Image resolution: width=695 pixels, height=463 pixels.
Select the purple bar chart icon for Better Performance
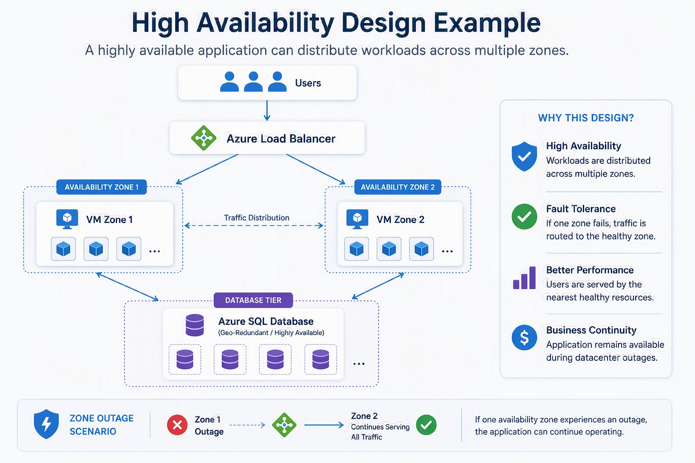click(x=524, y=278)
